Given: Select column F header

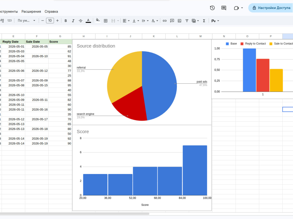Looking at the screenshot, I should (37, 36).
